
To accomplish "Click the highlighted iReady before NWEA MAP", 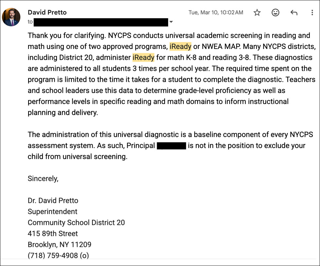I will (x=180, y=46).
